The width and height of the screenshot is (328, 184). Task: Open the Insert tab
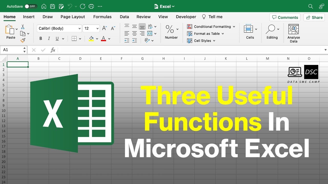tap(29, 17)
